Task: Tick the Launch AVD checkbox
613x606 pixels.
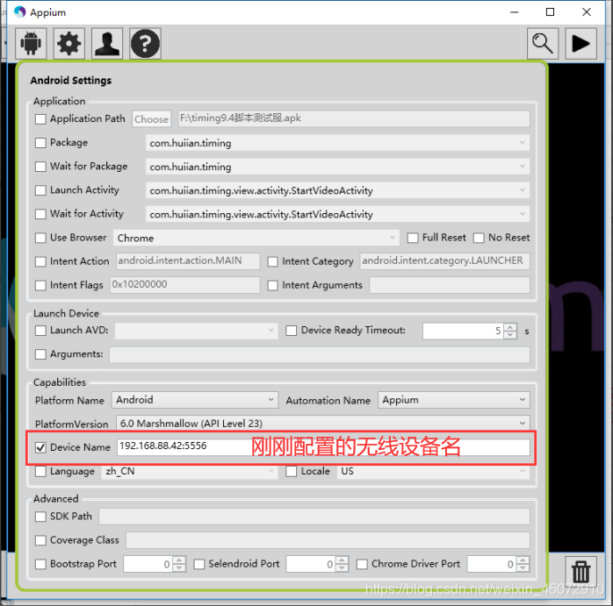Action: click(40, 332)
